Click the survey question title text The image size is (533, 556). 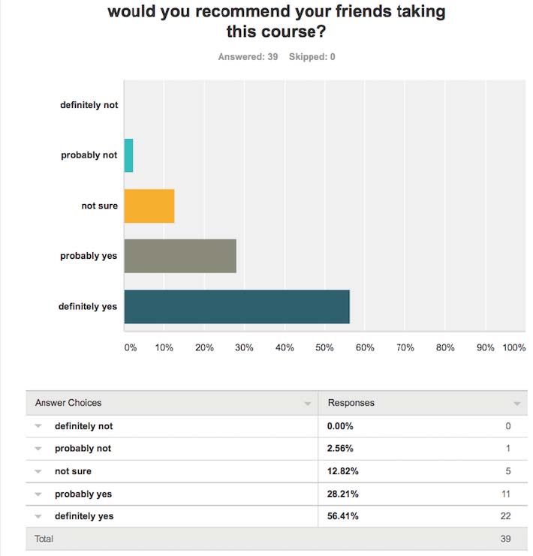[x=276, y=22]
